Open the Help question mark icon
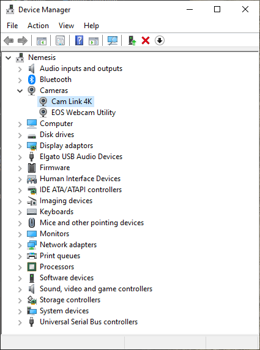 [x=80, y=40]
